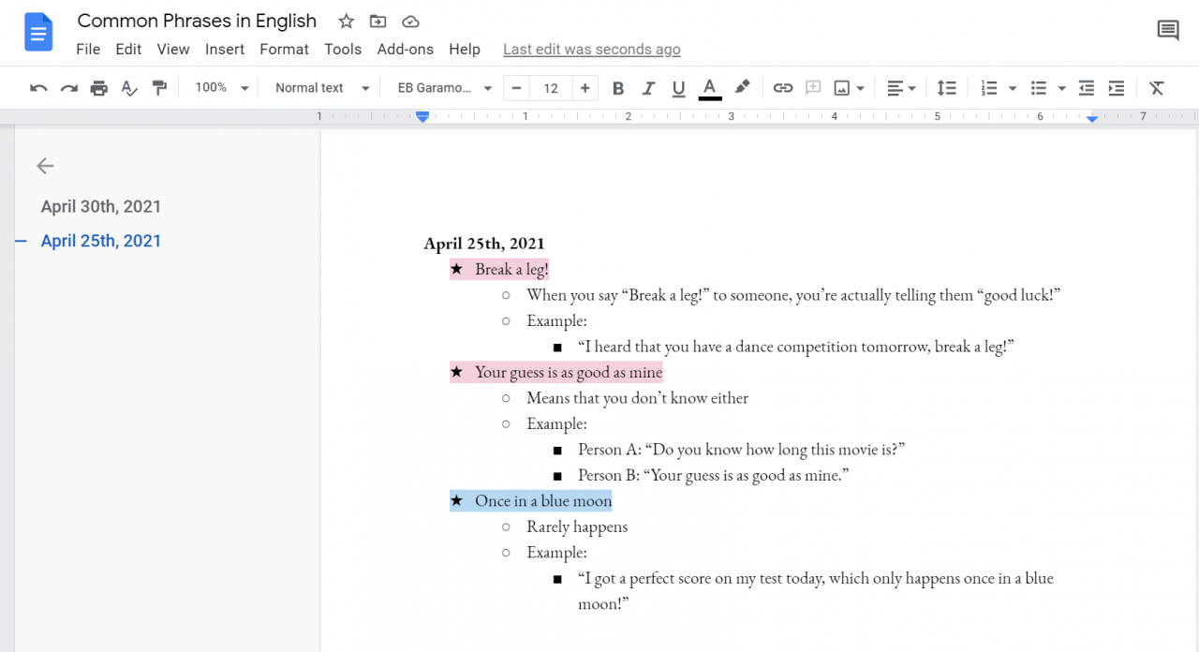
Task: Open the zoom 100% dropdown
Action: coord(222,88)
